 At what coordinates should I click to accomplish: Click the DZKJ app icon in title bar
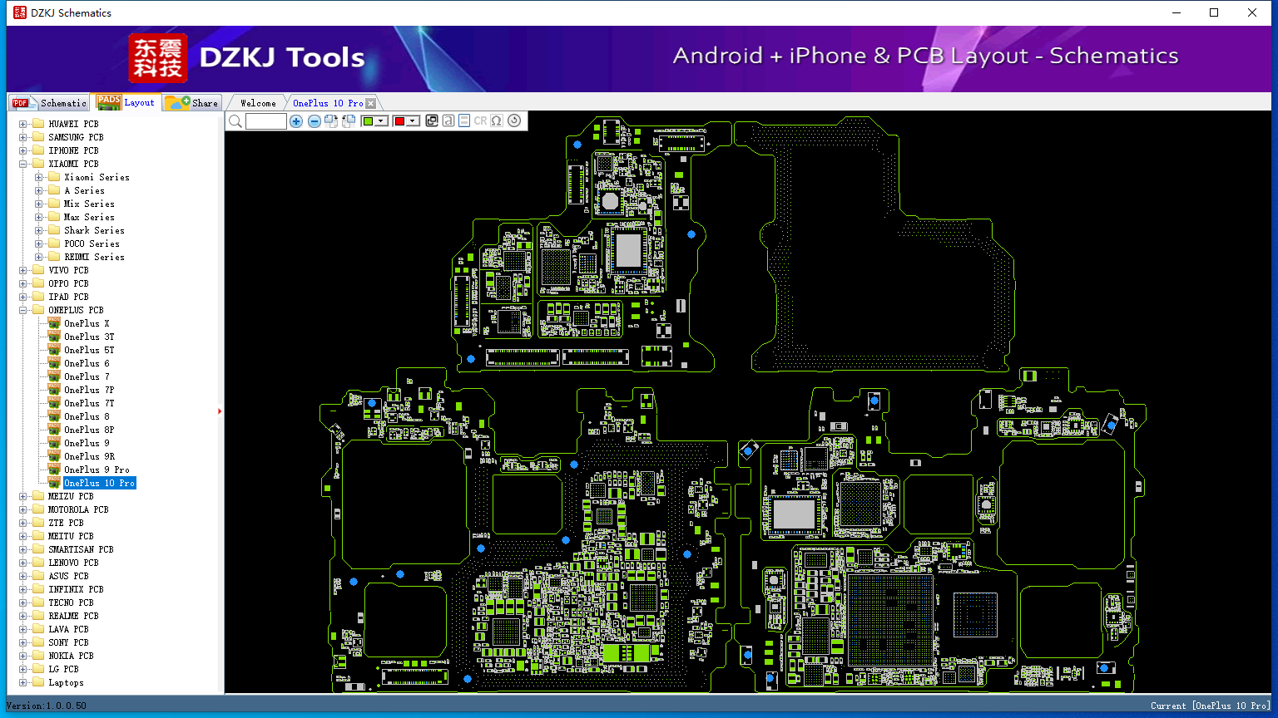point(20,12)
